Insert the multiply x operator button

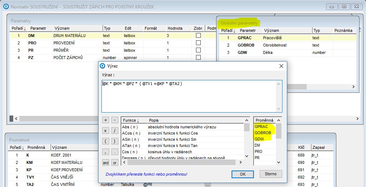106,131
